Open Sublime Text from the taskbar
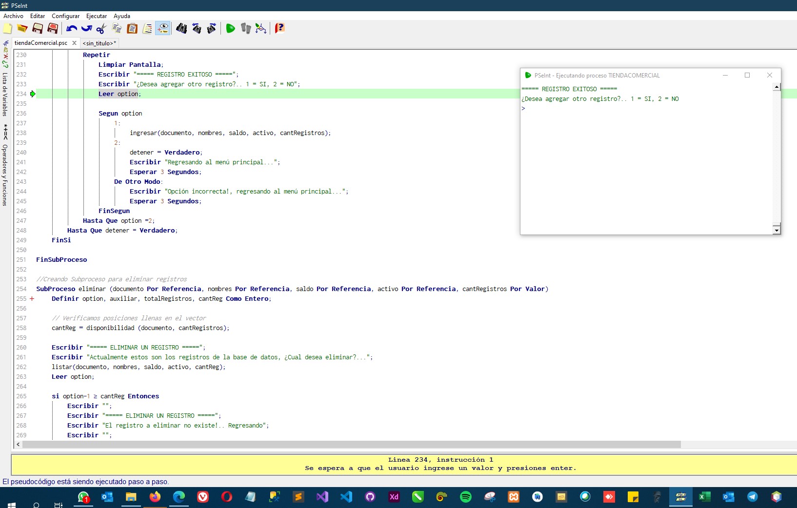 point(299,497)
